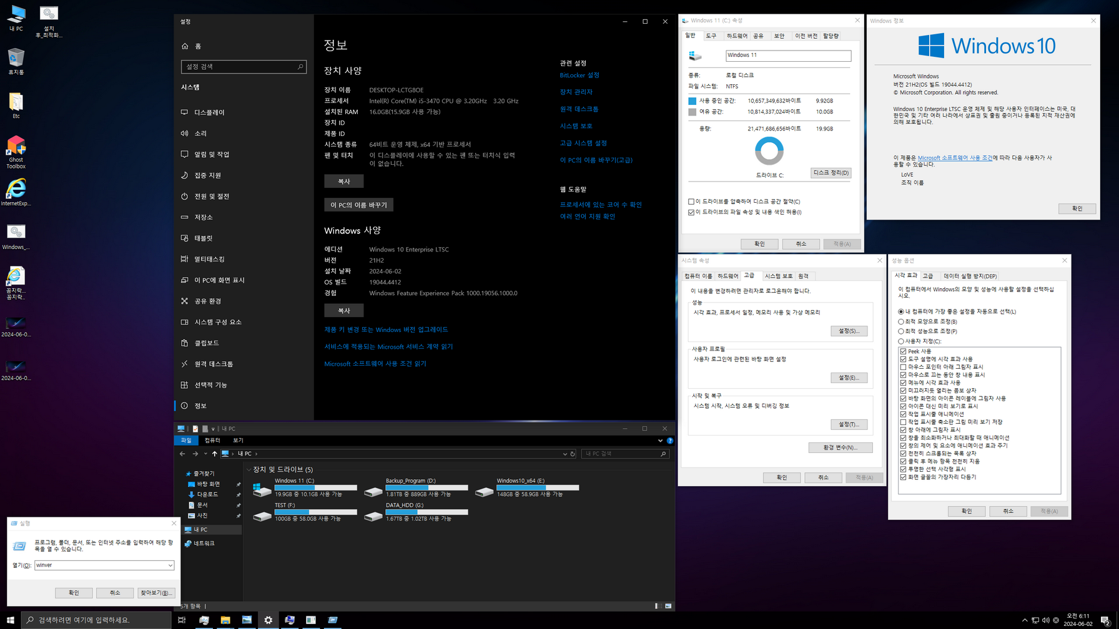Click the refresh button in Explorer address bar

tap(573, 454)
